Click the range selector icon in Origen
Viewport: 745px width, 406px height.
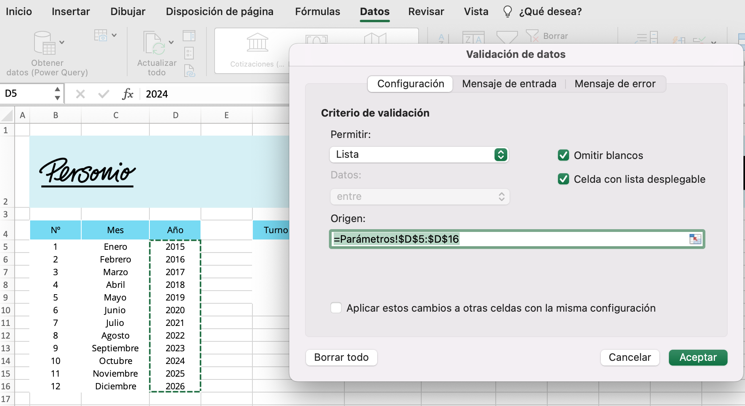695,239
